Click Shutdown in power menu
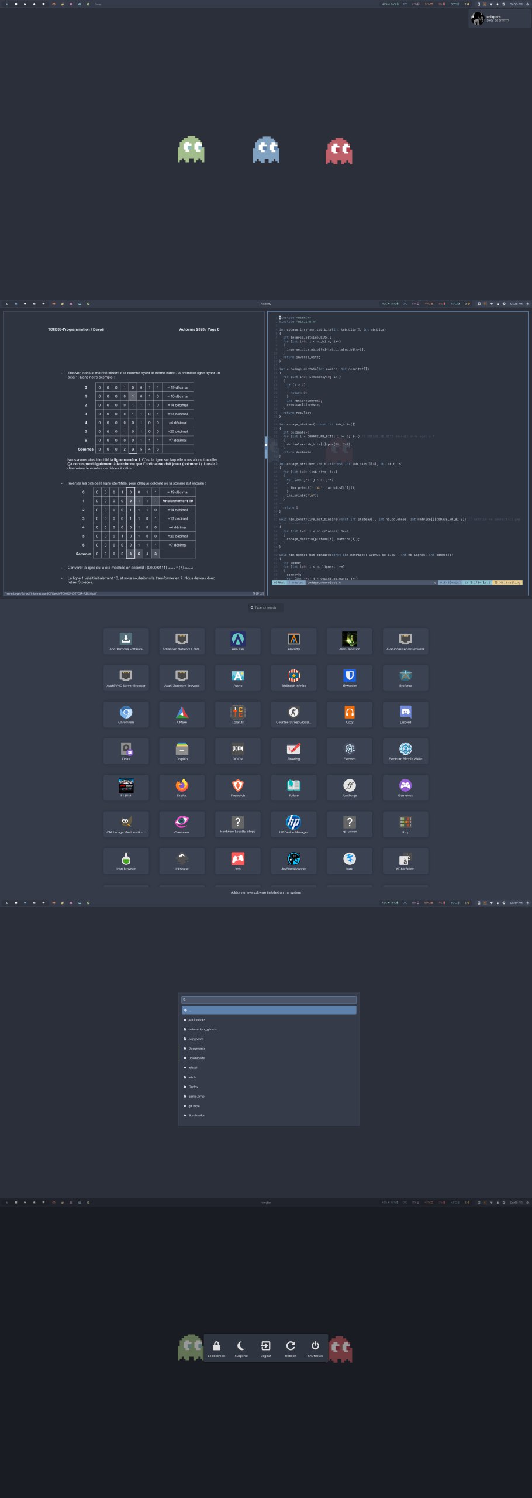532x1498 pixels. coord(315,1349)
